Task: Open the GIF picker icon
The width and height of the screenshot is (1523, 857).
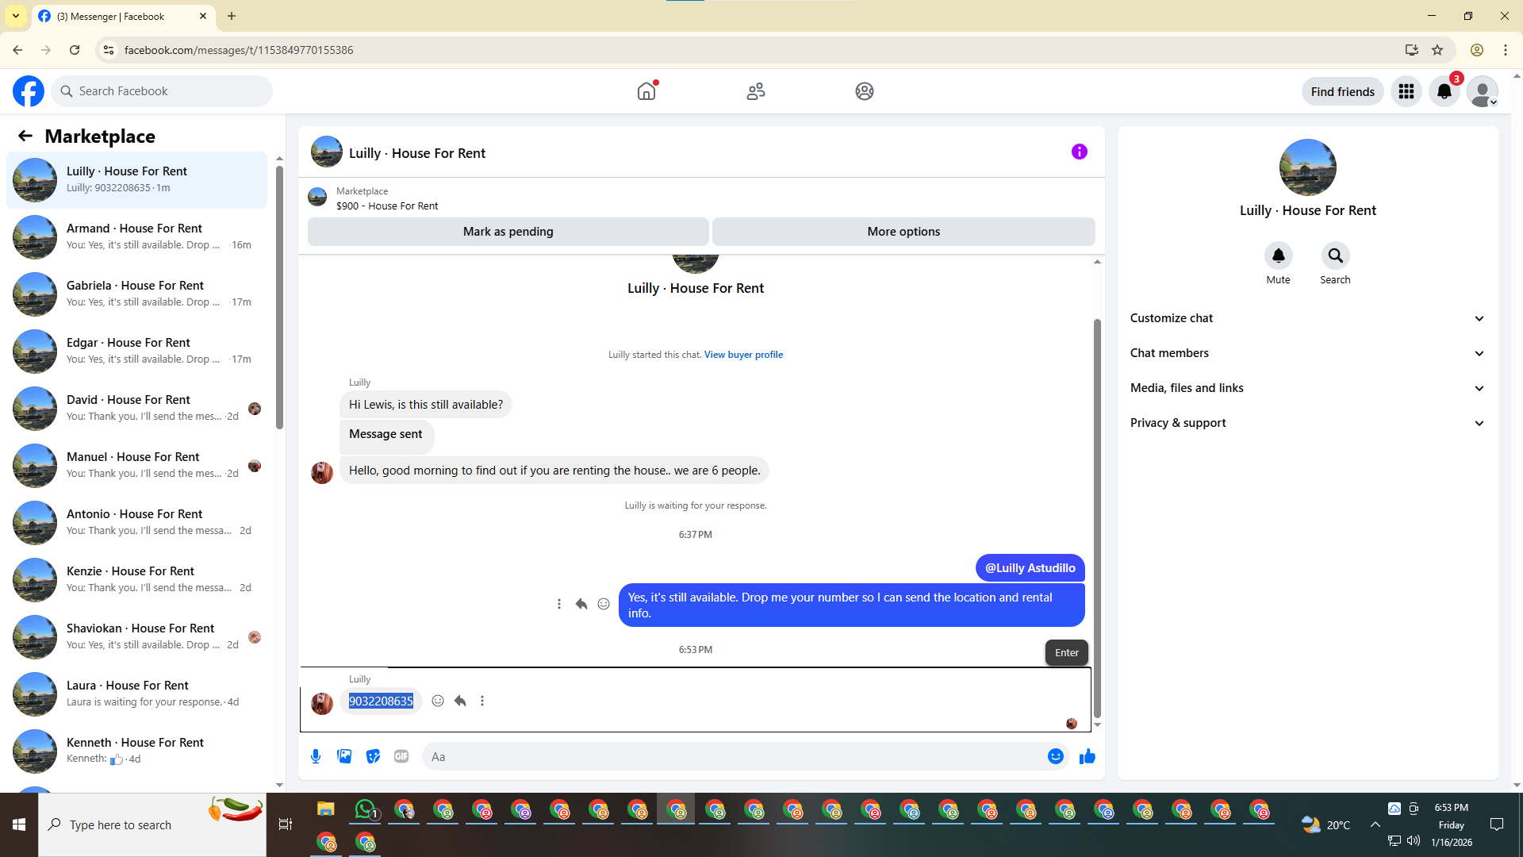Action: [x=401, y=756]
